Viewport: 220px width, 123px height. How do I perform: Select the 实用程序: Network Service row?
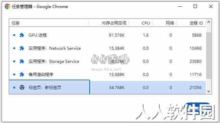coord(107,48)
